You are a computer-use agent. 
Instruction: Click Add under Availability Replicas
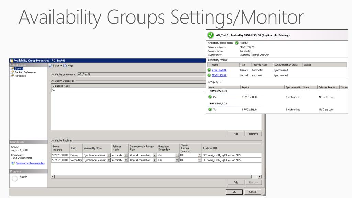(x=236, y=183)
